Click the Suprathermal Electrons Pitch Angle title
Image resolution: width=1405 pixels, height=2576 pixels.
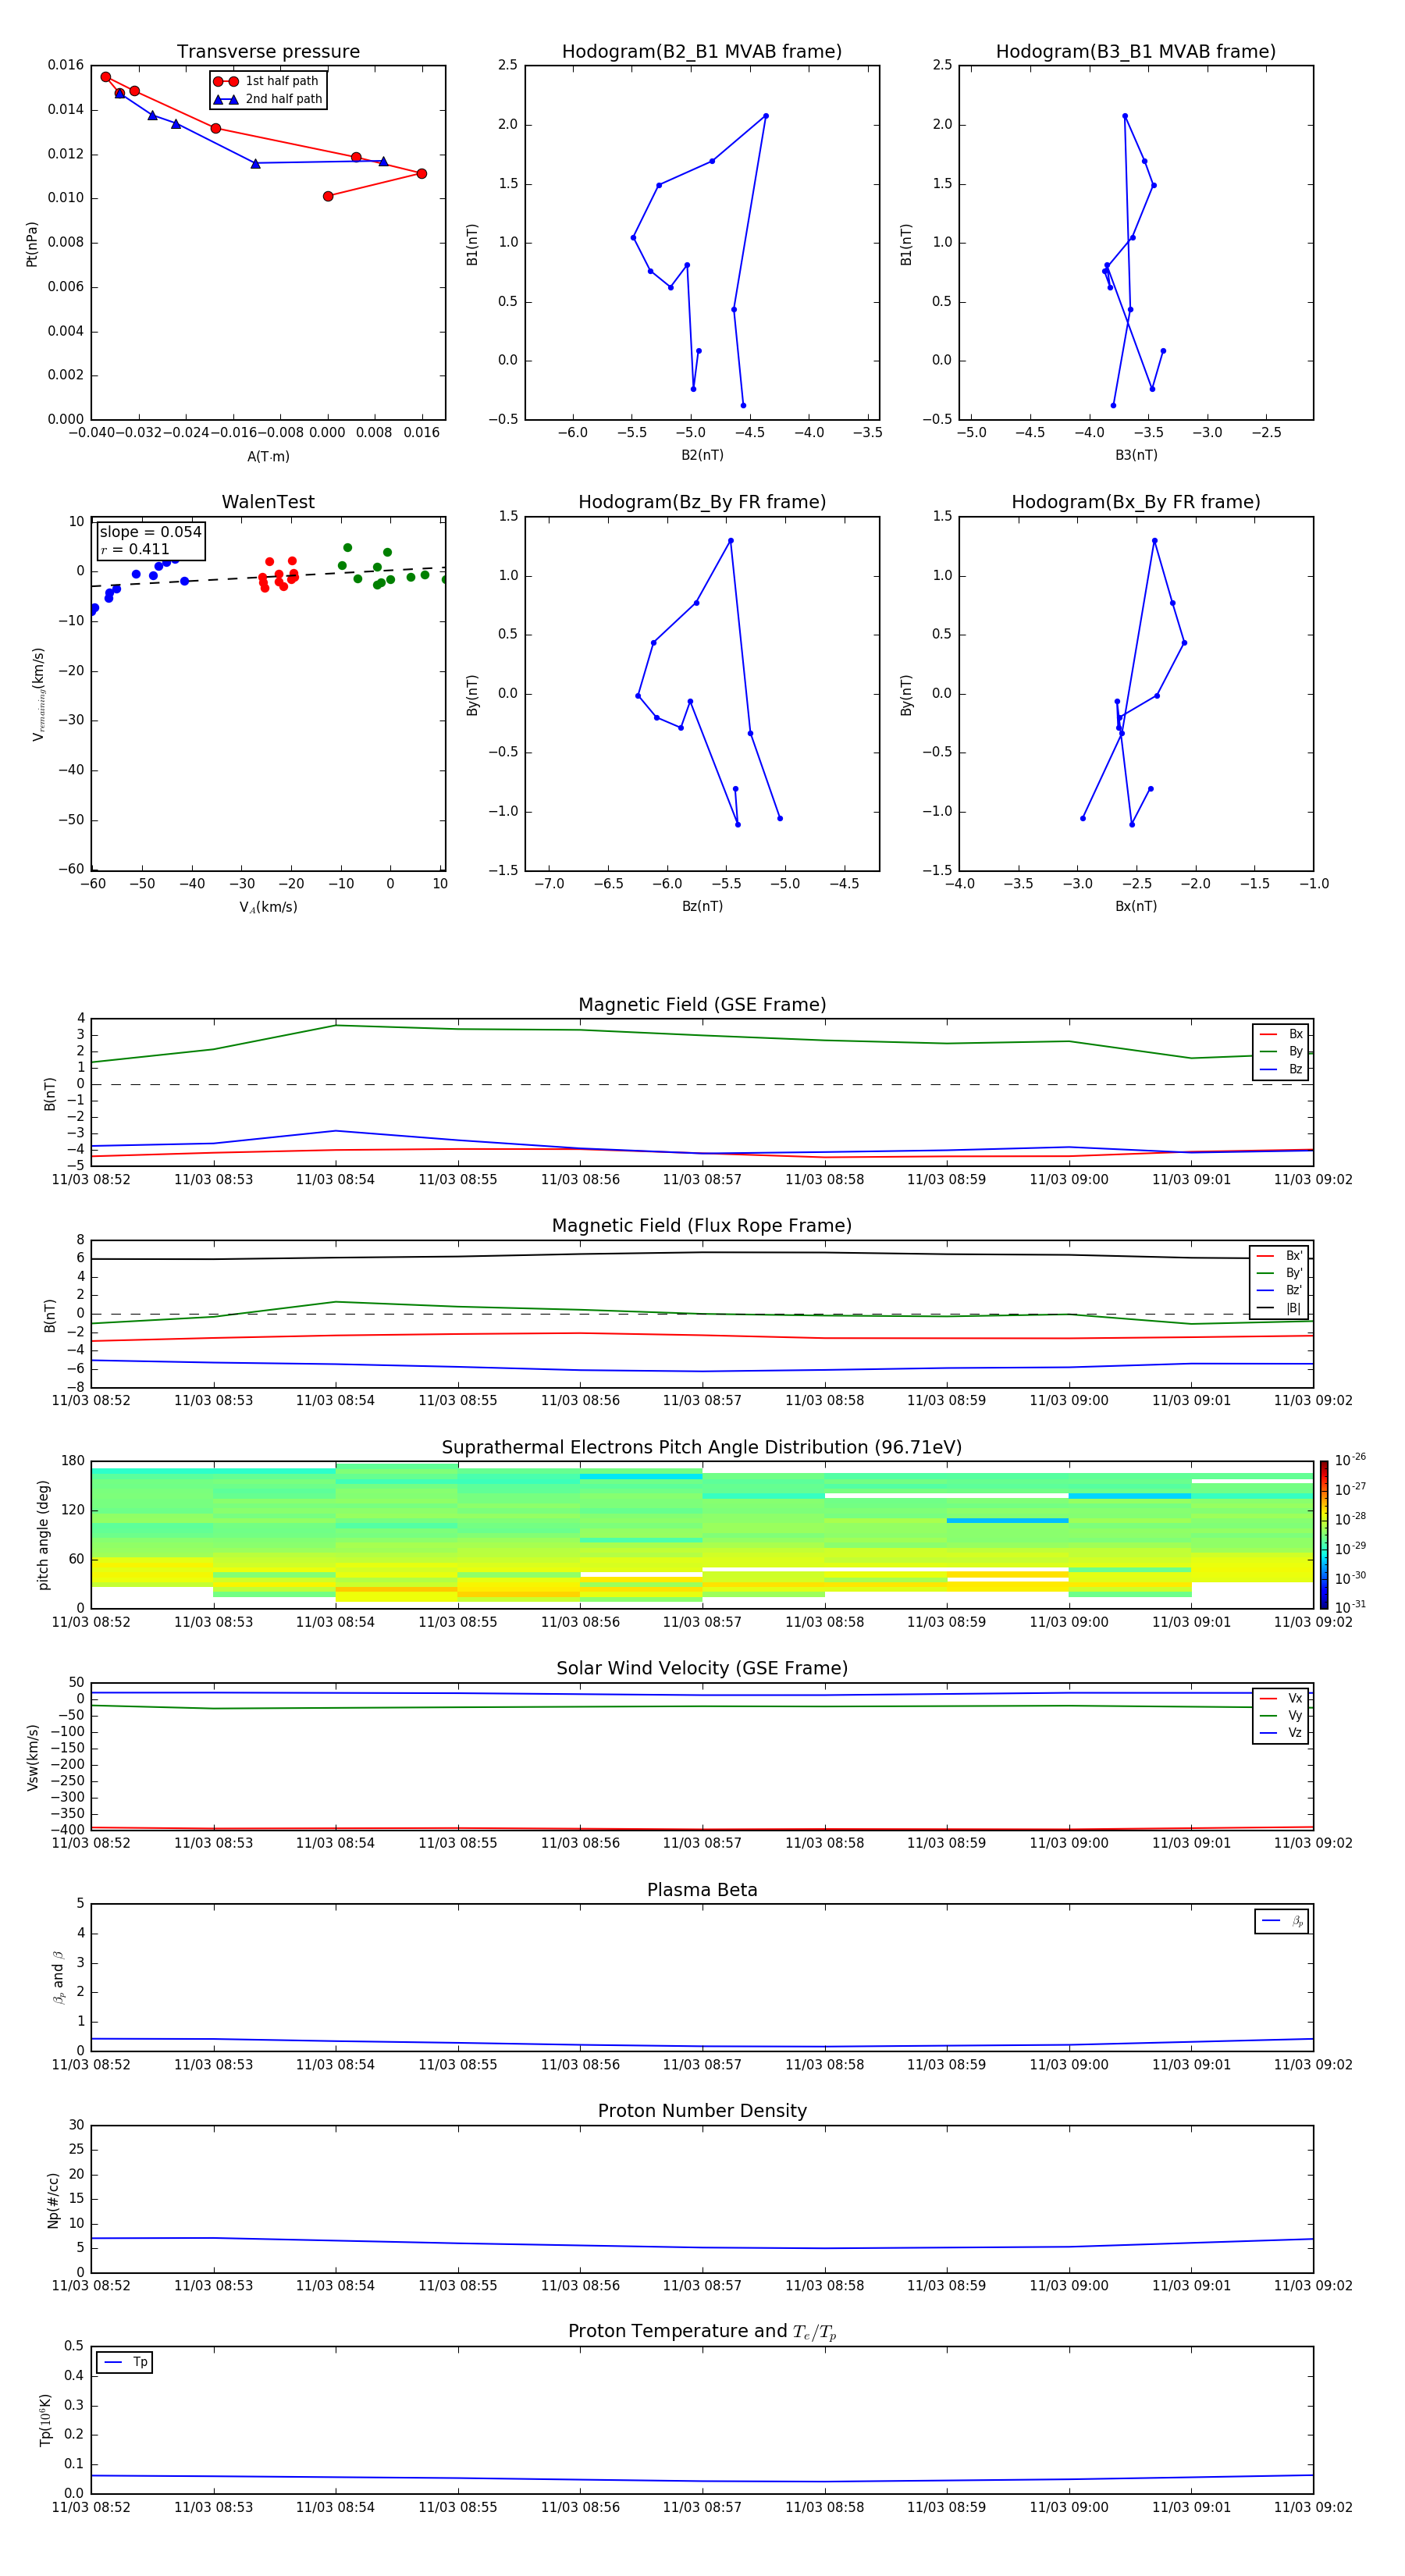coord(702,1448)
